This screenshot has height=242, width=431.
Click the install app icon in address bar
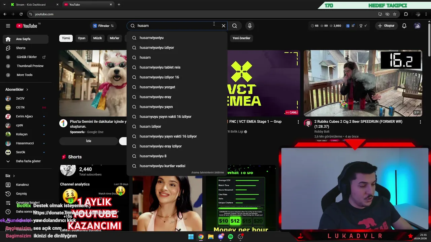point(380,14)
